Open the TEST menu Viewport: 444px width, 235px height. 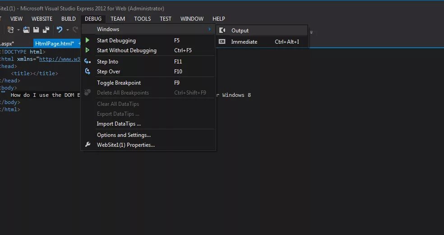(165, 18)
